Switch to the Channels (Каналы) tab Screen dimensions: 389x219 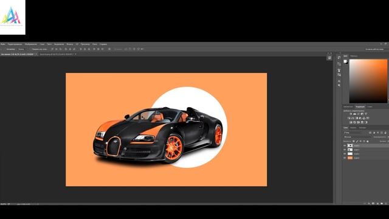pos(353,128)
